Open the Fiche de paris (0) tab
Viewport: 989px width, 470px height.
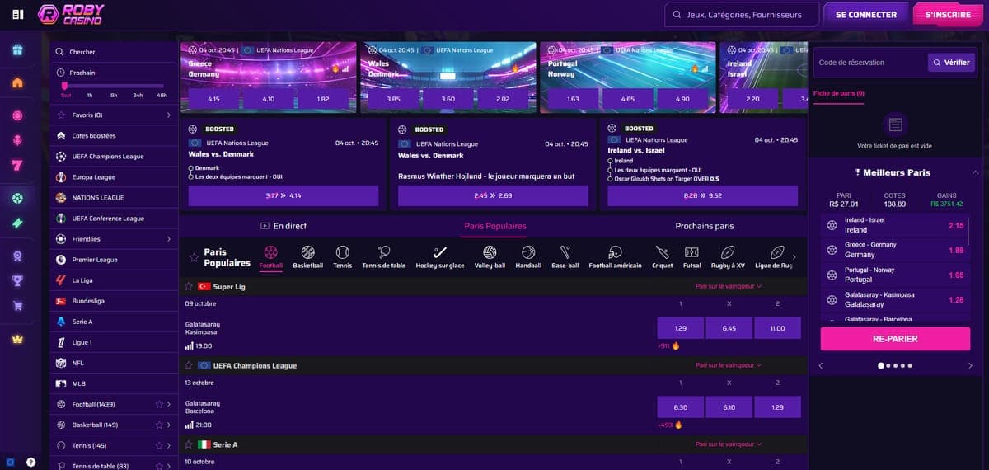[x=839, y=94]
